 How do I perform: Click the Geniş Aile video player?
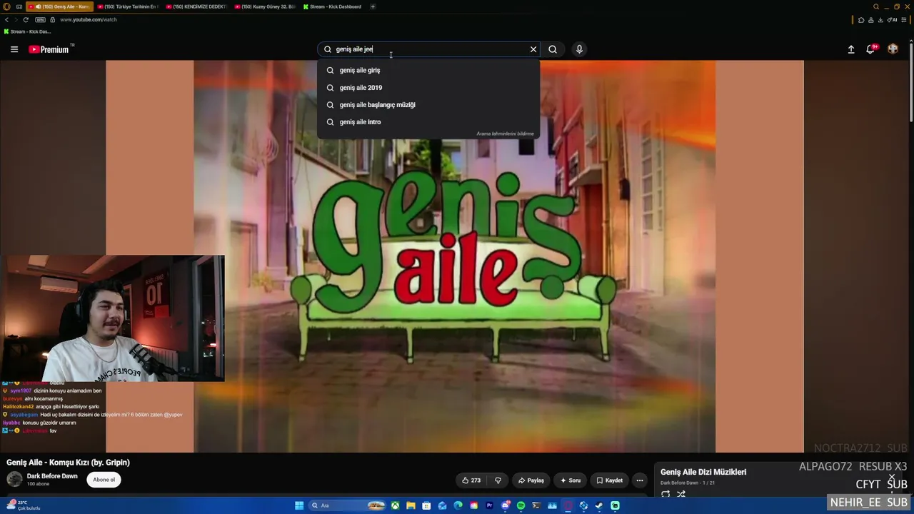[x=455, y=256]
